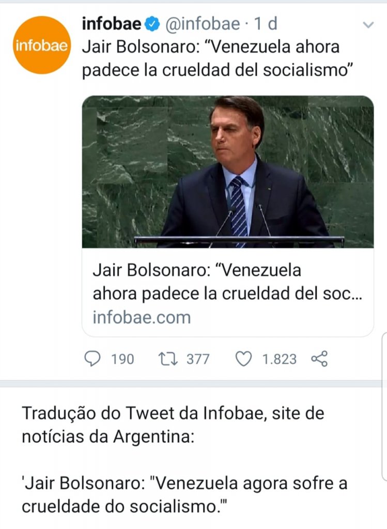View the 1.823 likes count
Viewport: 387px width, 529px height.
tap(280, 360)
